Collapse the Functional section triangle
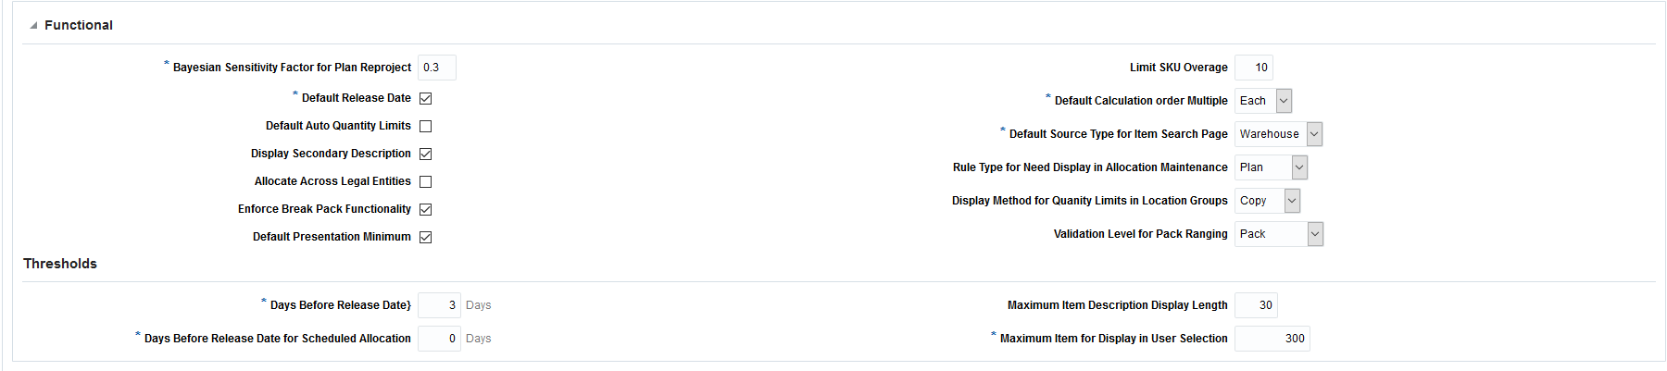The width and height of the screenshot is (1667, 371). click(x=33, y=26)
